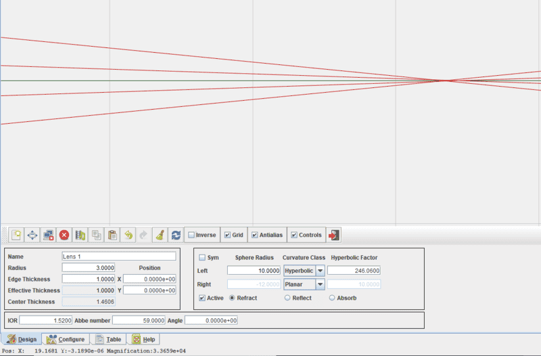Click the paste clipboard icon

(113, 235)
